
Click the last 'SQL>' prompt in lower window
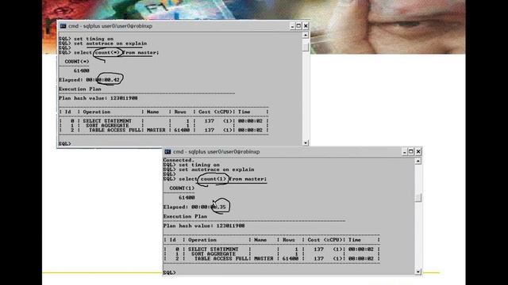point(169,272)
